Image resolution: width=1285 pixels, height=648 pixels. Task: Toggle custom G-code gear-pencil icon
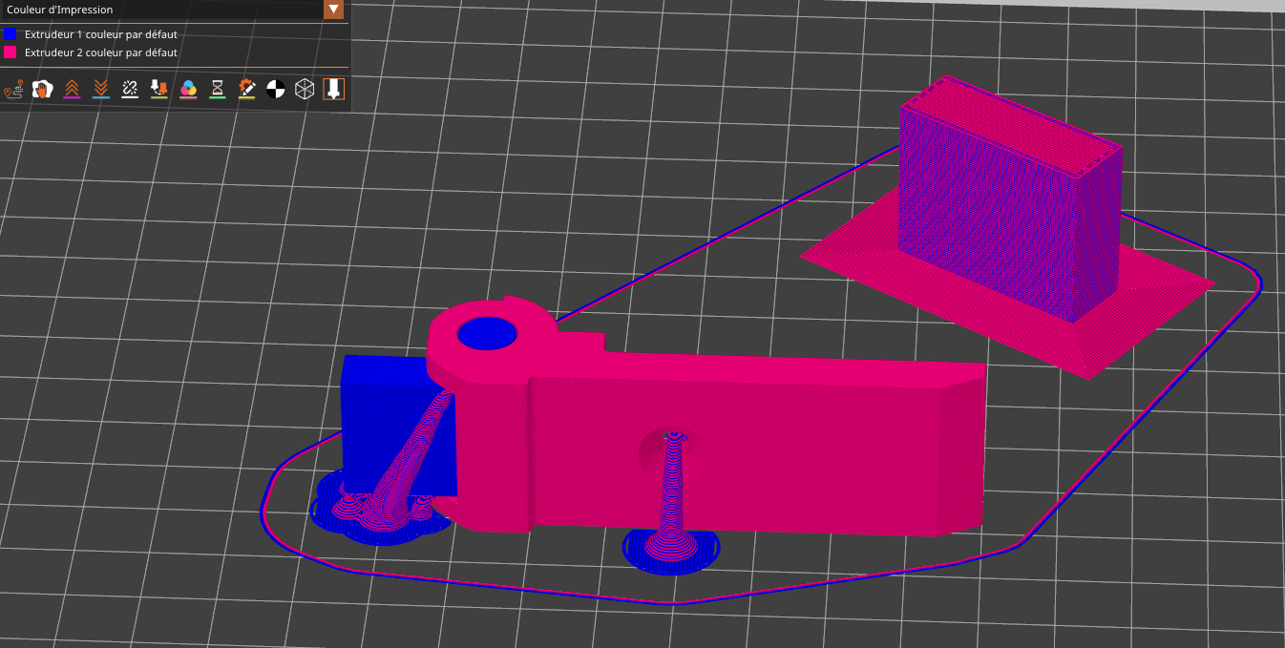(246, 90)
